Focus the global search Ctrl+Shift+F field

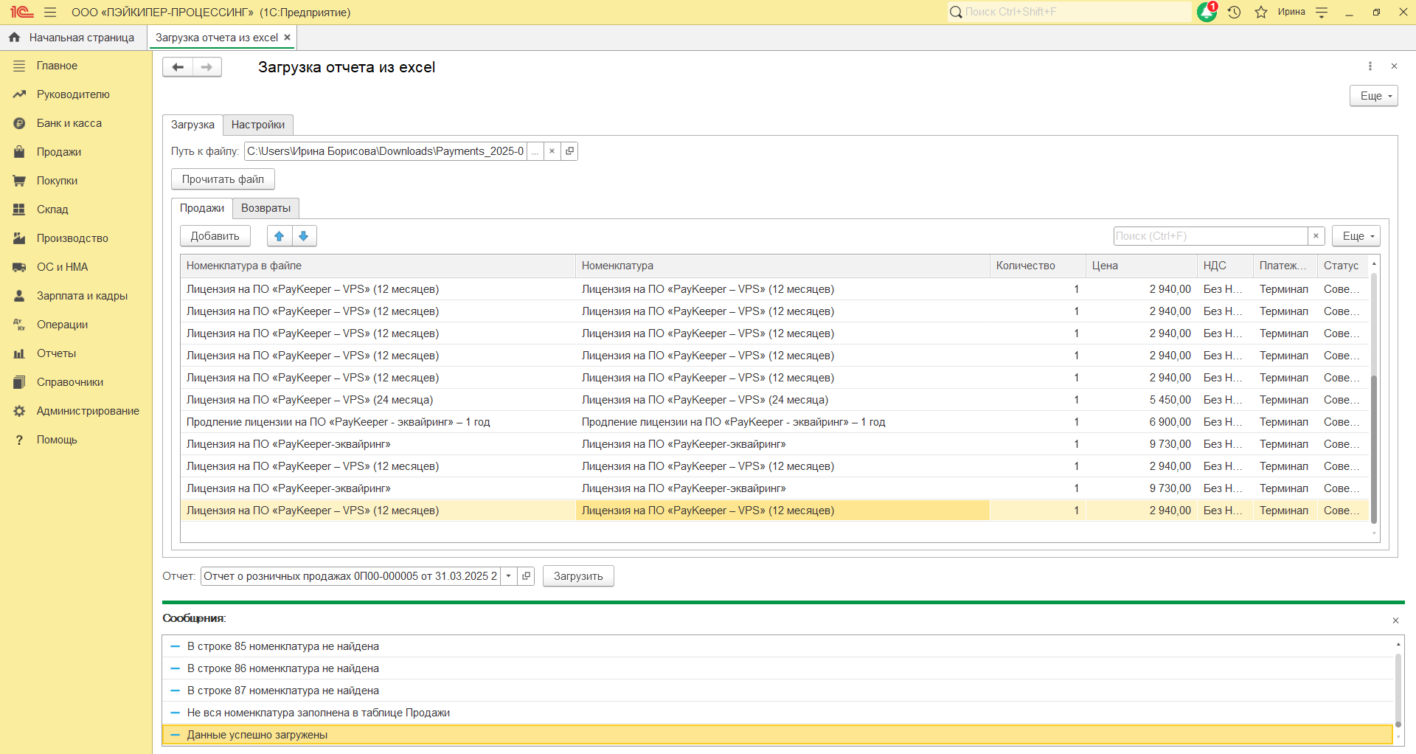[x=1069, y=12]
